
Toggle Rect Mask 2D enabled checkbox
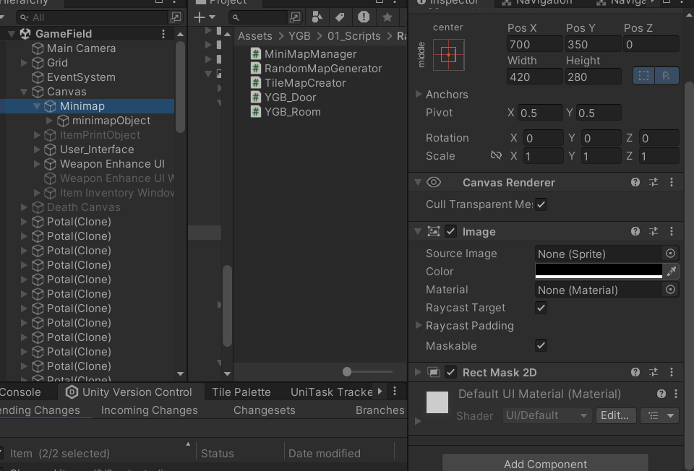pos(450,372)
